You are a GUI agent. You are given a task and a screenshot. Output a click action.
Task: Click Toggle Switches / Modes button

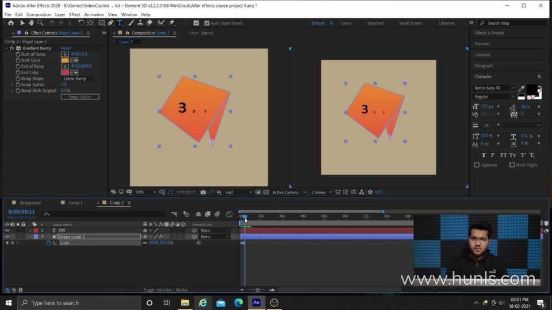166,290
